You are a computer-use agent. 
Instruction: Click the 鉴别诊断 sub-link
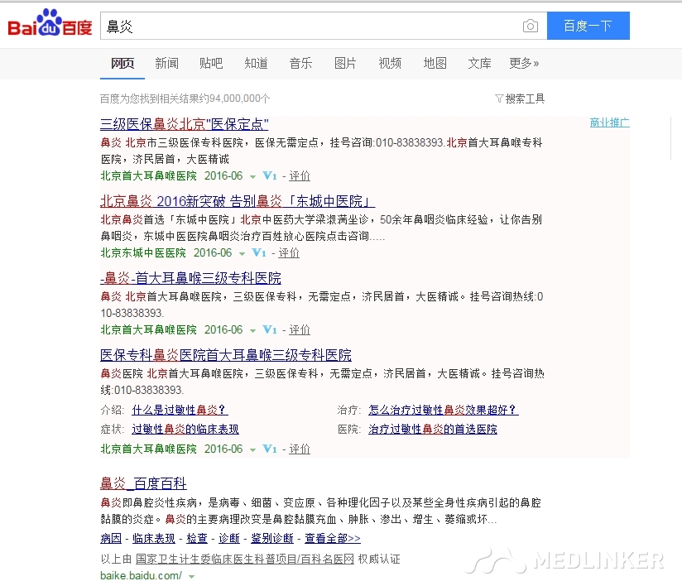click(272, 539)
